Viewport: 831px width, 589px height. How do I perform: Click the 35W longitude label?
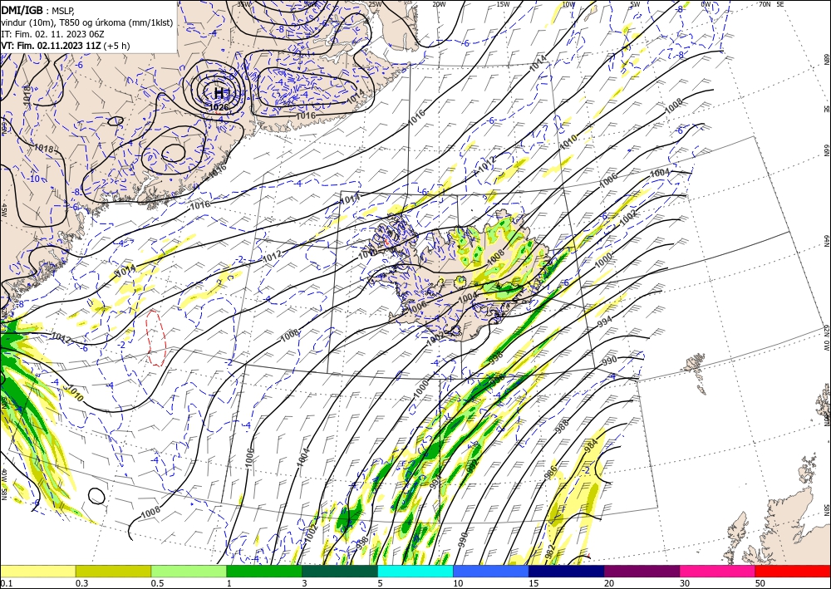pyautogui.click(x=243, y=3)
